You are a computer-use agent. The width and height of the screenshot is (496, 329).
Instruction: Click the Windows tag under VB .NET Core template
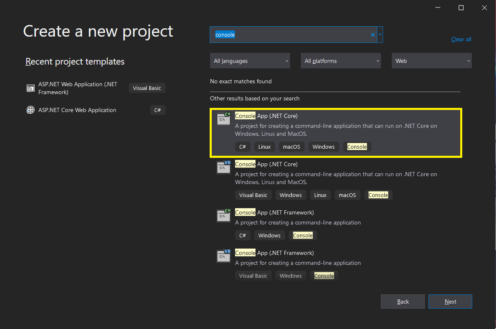[x=291, y=195]
